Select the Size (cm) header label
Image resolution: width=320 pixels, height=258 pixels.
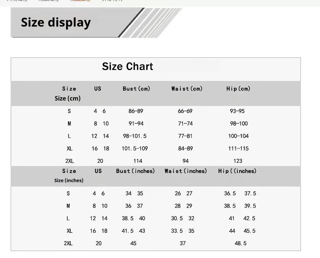[x=68, y=98]
